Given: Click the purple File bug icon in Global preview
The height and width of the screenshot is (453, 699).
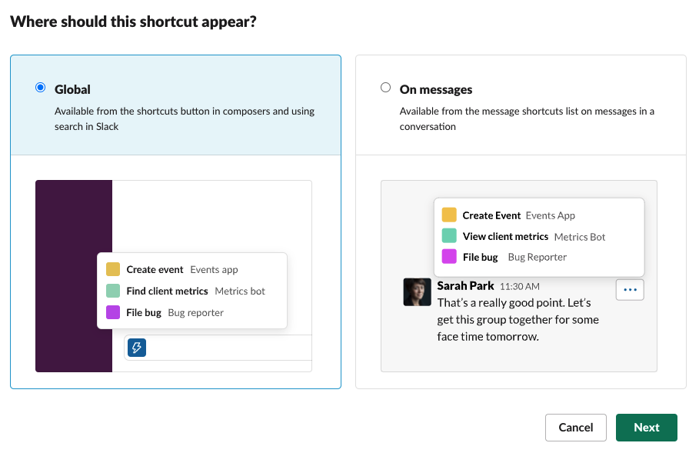Looking at the screenshot, I should [x=113, y=312].
